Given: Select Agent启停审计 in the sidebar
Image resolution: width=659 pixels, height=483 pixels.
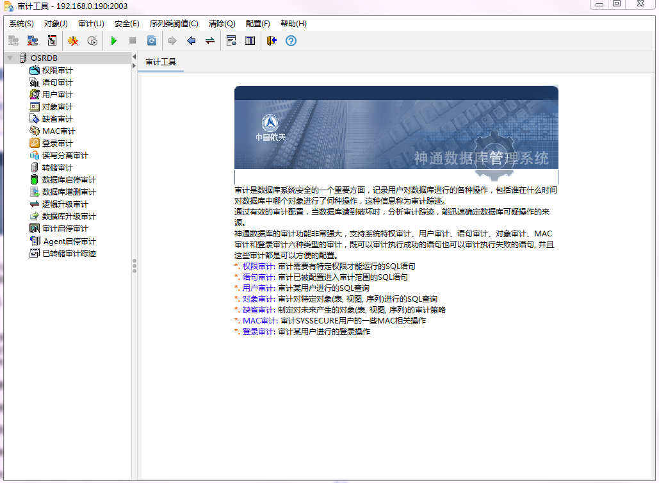Looking at the screenshot, I should point(69,241).
